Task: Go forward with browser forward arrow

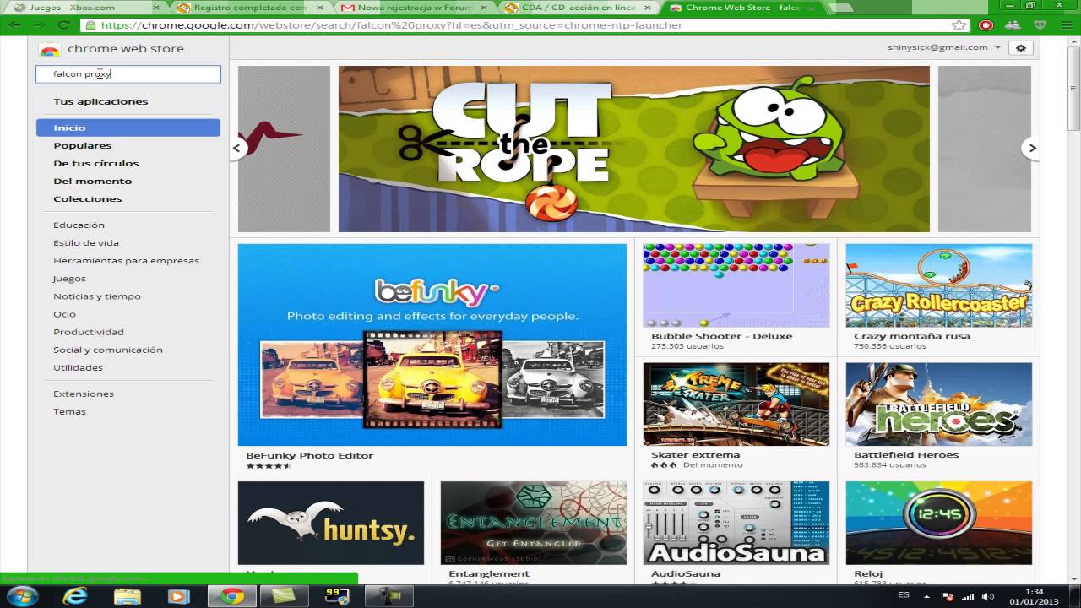Action: point(39,25)
